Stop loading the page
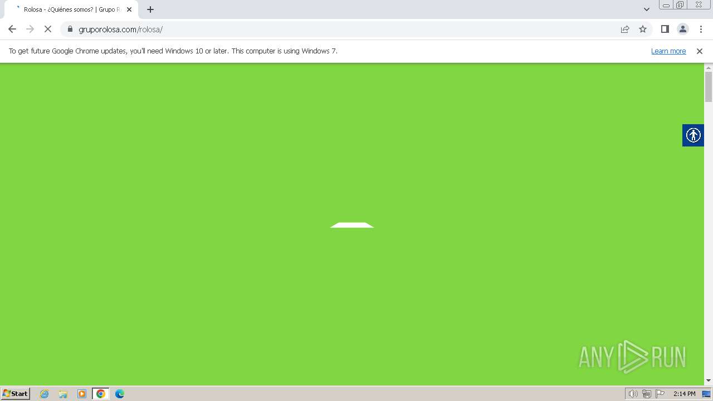713x401 pixels. [48, 30]
